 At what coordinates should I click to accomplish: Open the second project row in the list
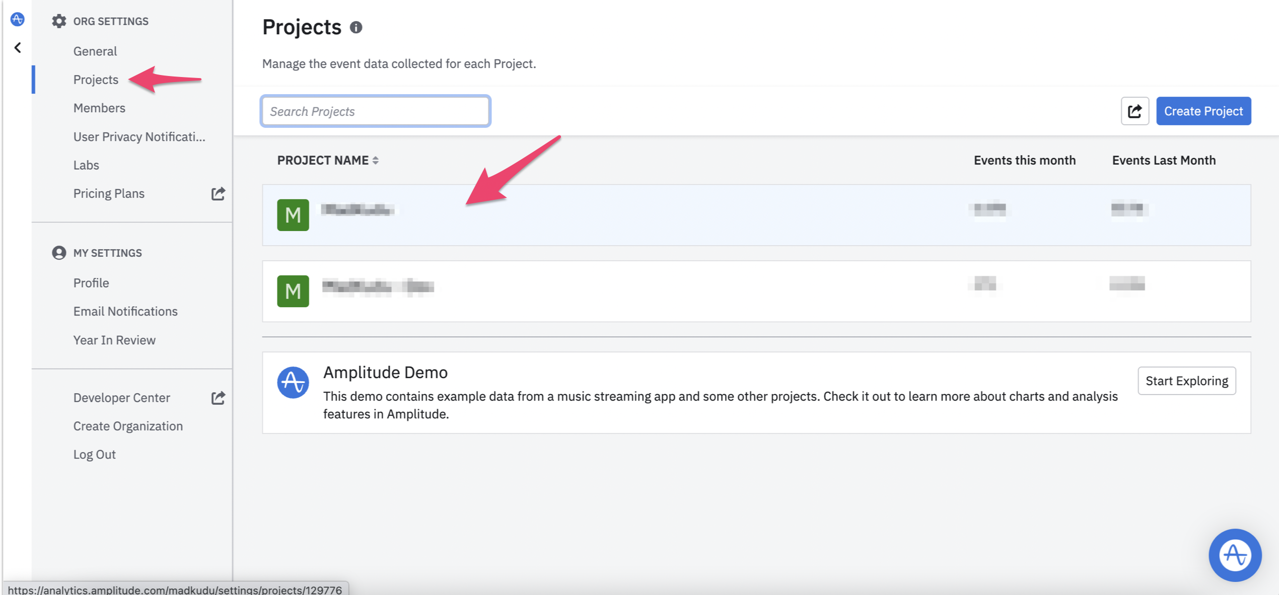pyautogui.click(x=756, y=291)
